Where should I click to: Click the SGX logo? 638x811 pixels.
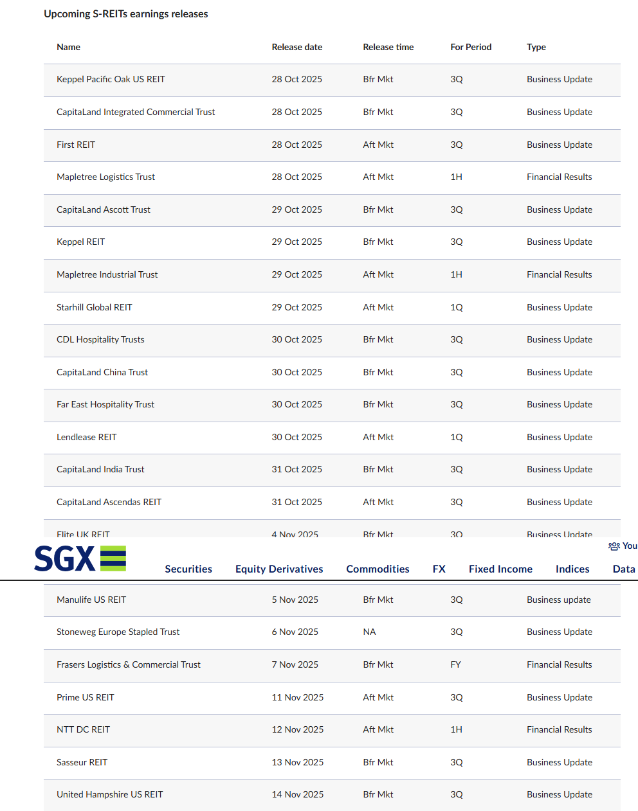80,558
